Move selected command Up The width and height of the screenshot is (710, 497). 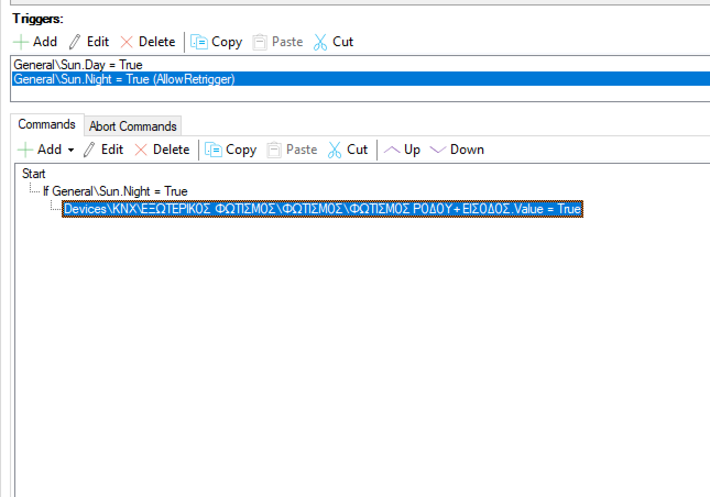pos(402,150)
